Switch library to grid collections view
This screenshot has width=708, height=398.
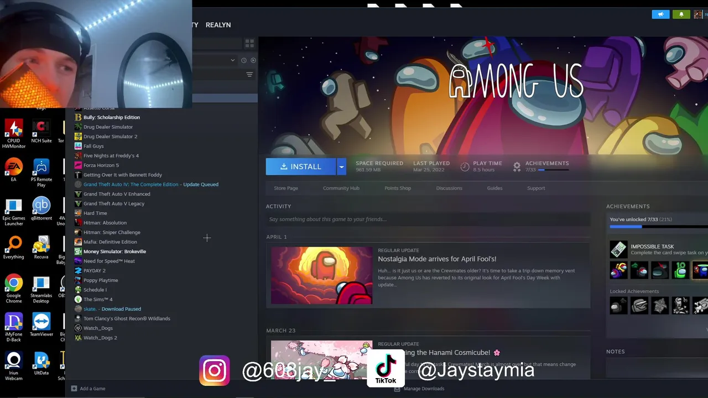click(x=249, y=43)
